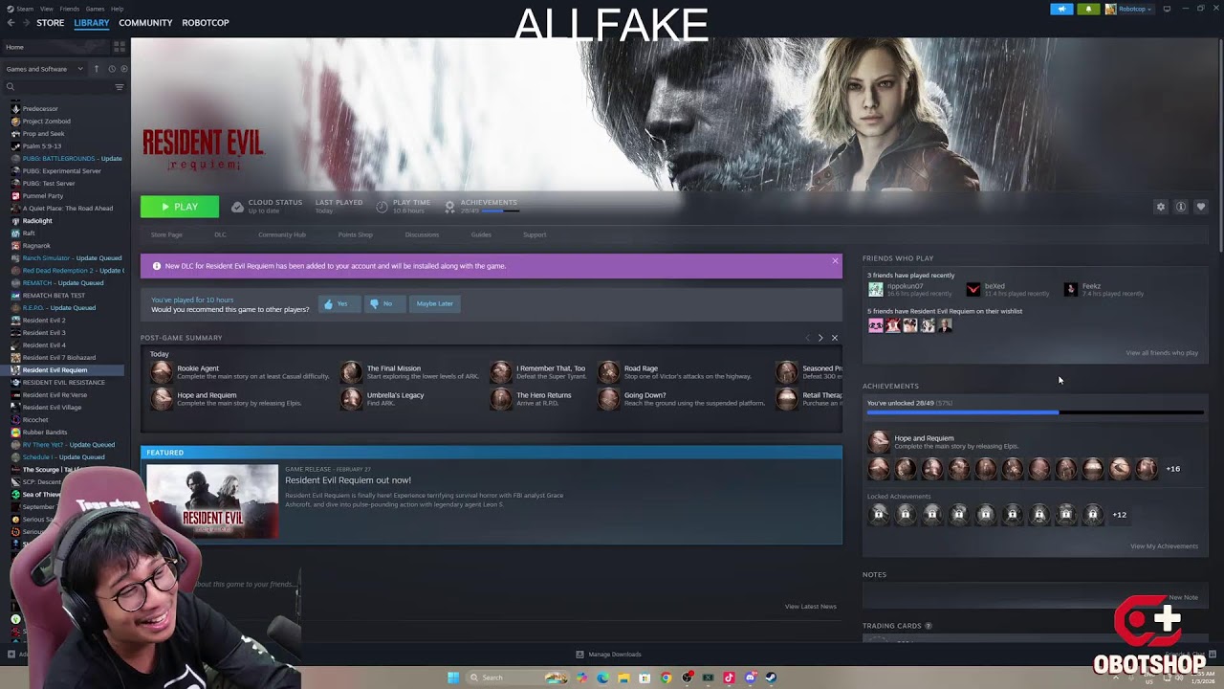Viewport: 1224px width, 689px height.
Task: Open the Friends menu
Action: click(x=70, y=9)
